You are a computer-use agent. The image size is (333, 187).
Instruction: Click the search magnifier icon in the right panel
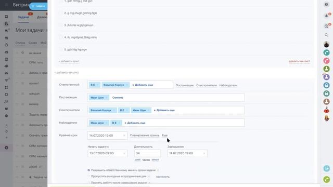[326, 35]
